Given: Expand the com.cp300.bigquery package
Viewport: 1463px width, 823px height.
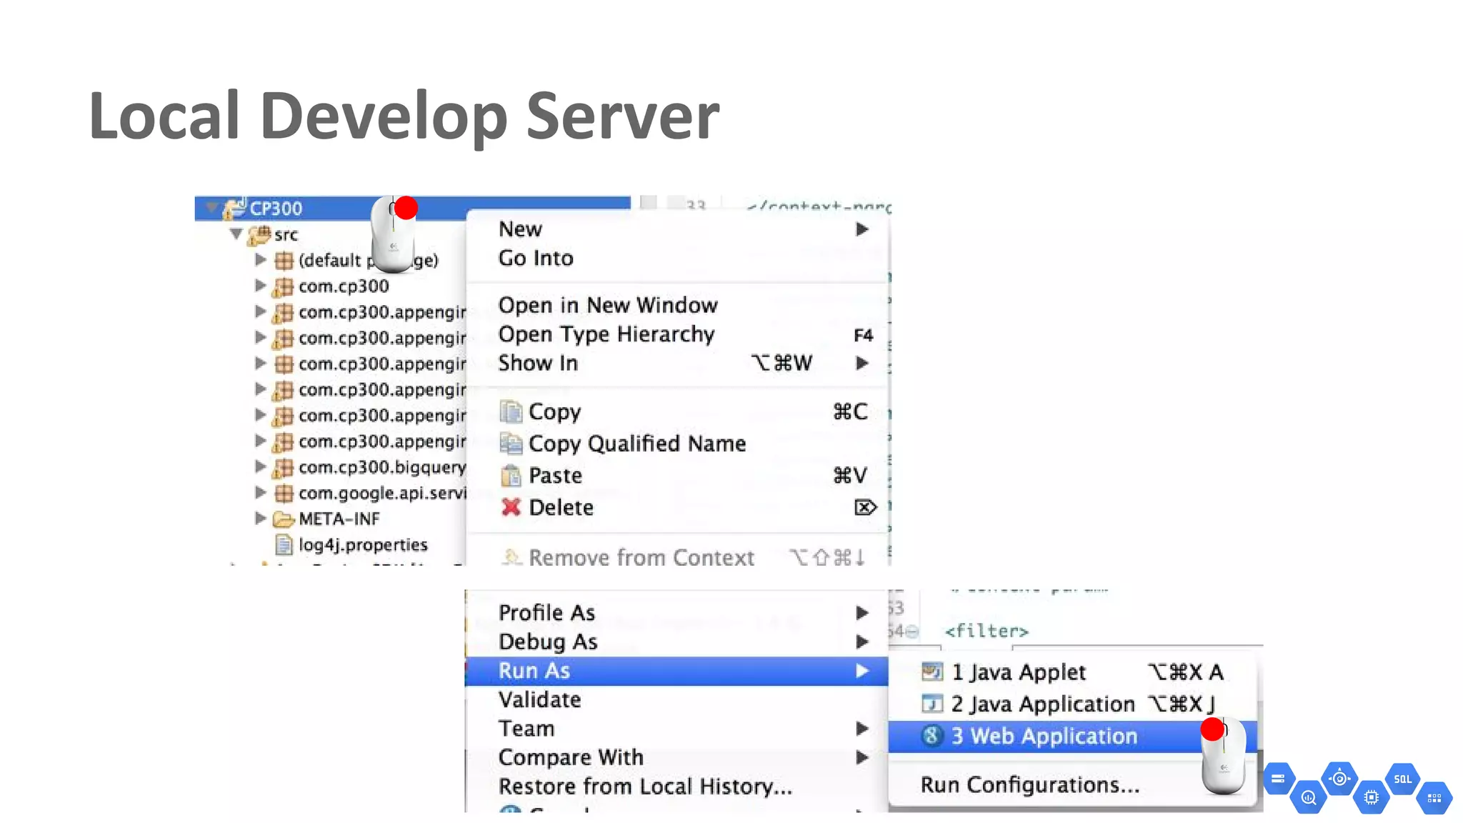Looking at the screenshot, I should pyautogui.click(x=260, y=467).
